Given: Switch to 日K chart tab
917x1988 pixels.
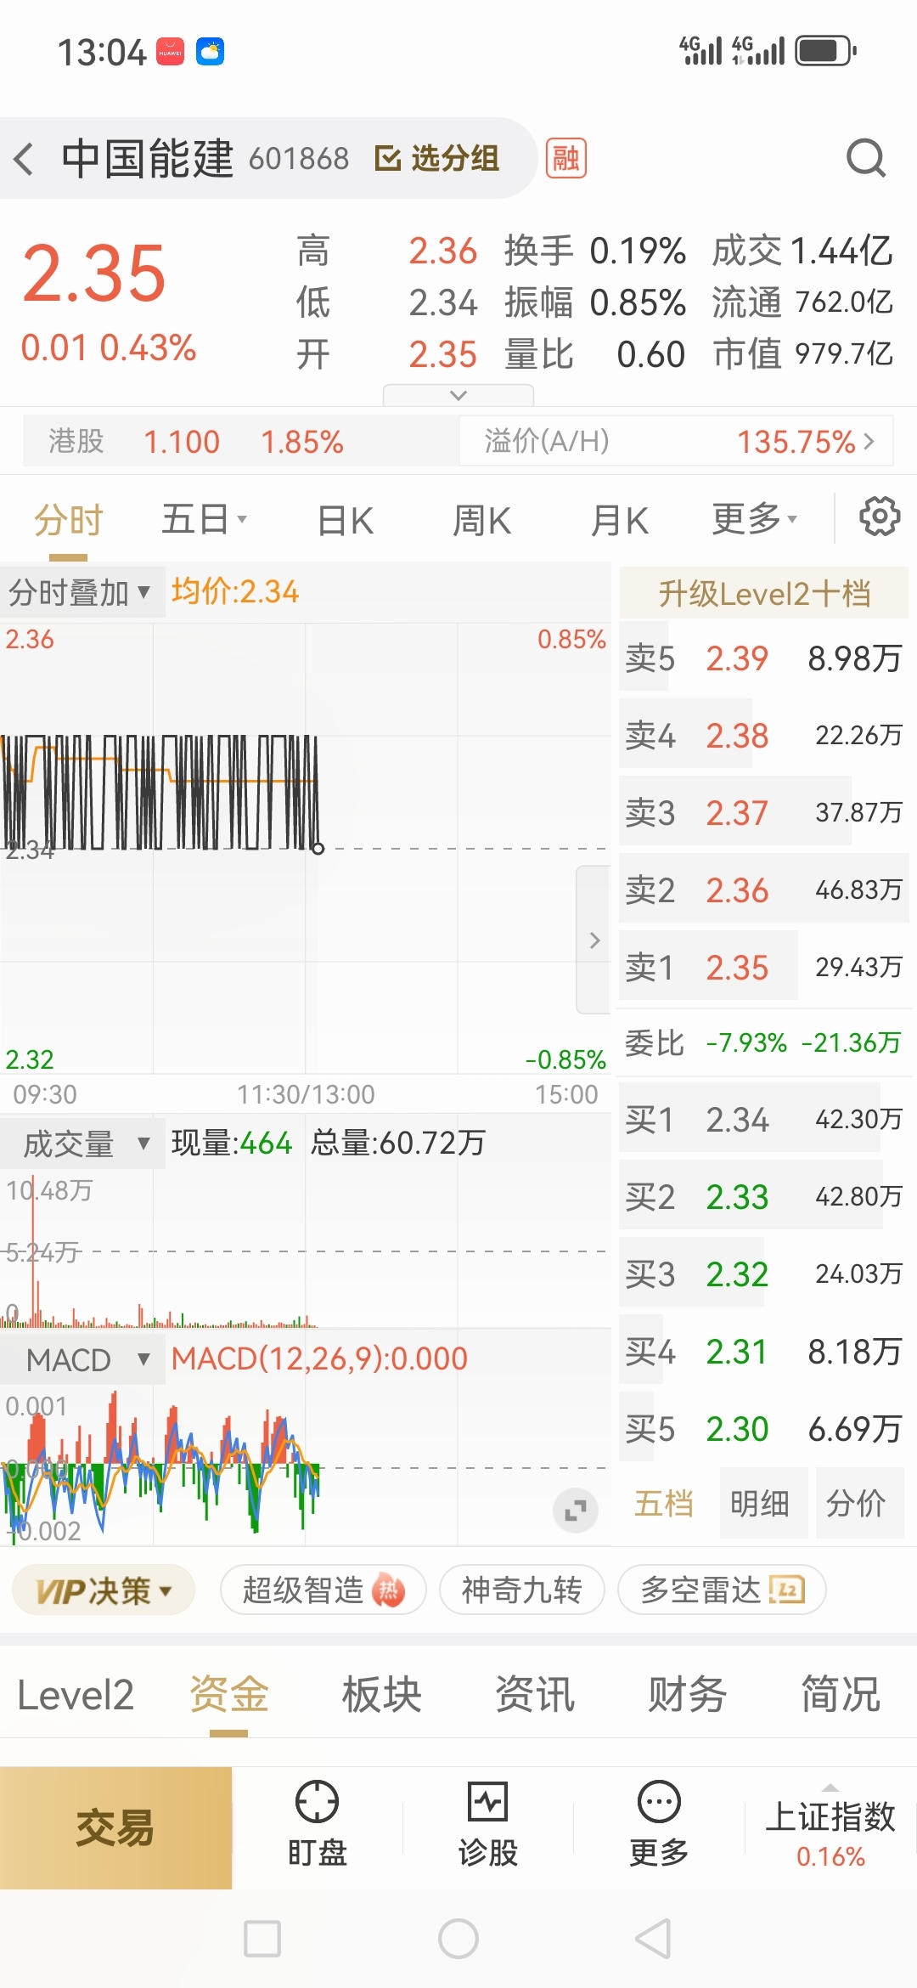Looking at the screenshot, I should tap(345, 520).
